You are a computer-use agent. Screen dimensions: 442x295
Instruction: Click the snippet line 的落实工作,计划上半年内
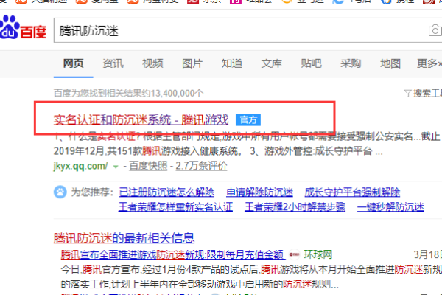(x=200, y=284)
